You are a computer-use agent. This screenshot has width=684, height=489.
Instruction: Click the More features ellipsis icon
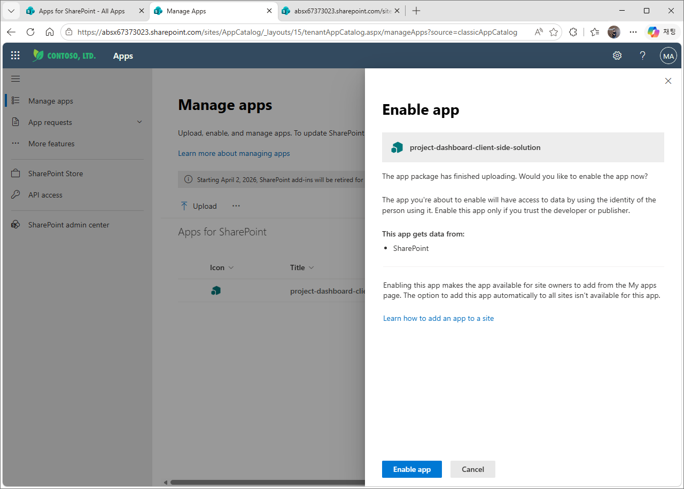[16, 143]
